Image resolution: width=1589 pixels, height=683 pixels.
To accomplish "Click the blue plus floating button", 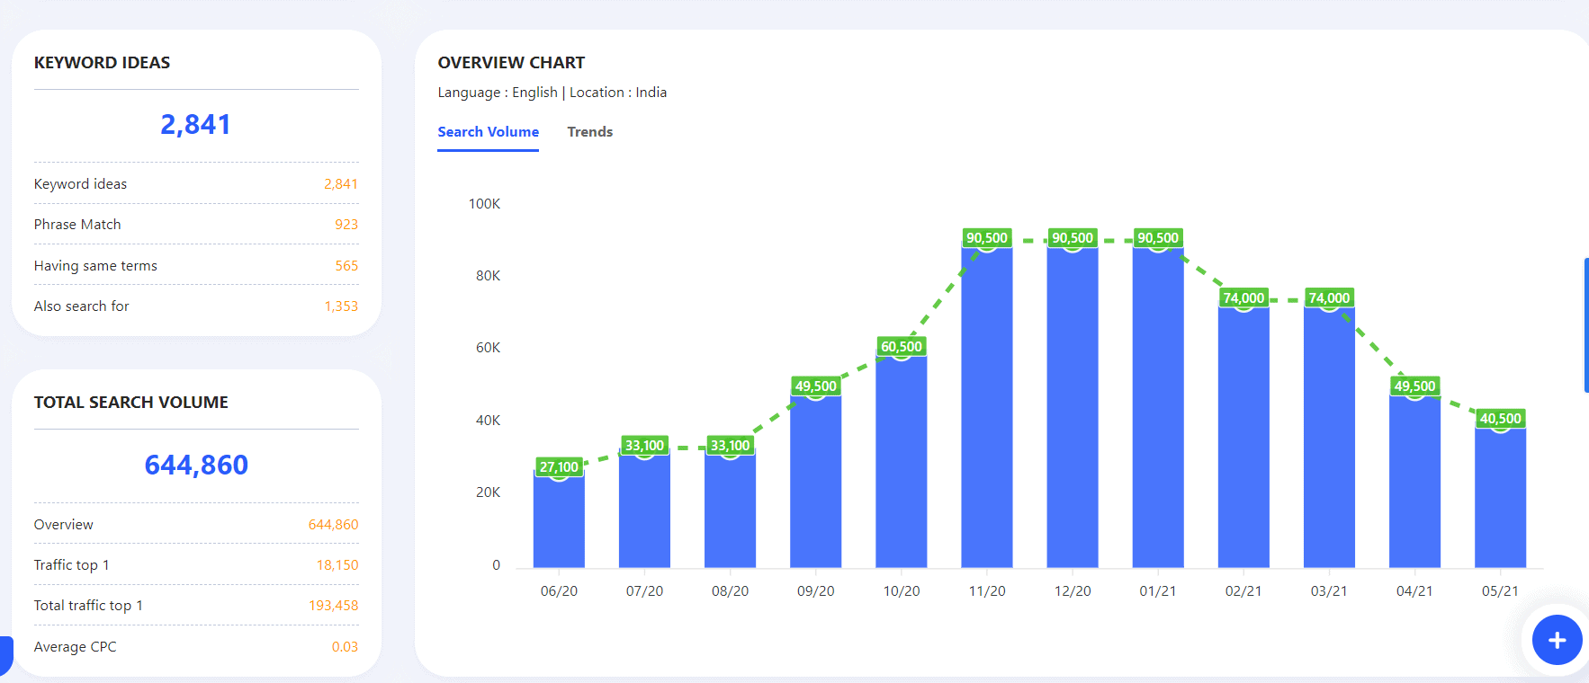I will pos(1557,640).
